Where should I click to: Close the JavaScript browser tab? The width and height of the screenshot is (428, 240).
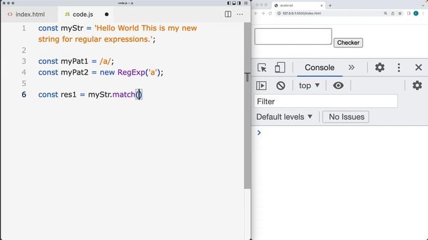tap(321, 5)
